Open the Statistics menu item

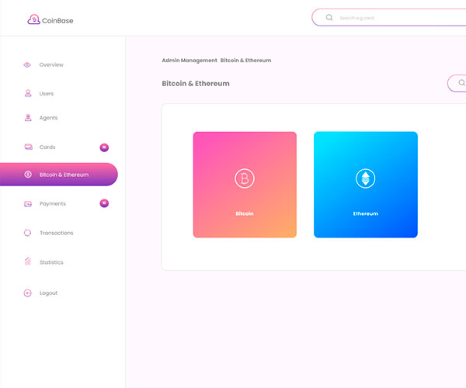click(51, 262)
